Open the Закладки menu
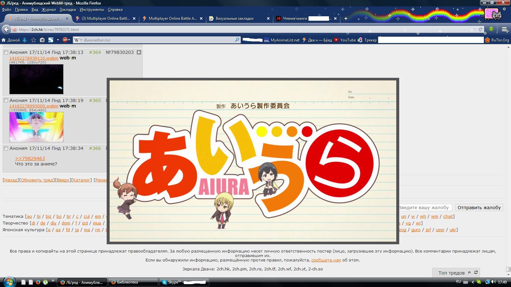Image resolution: width=511 pixels, height=287 pixels. click(x=68, y=10)
